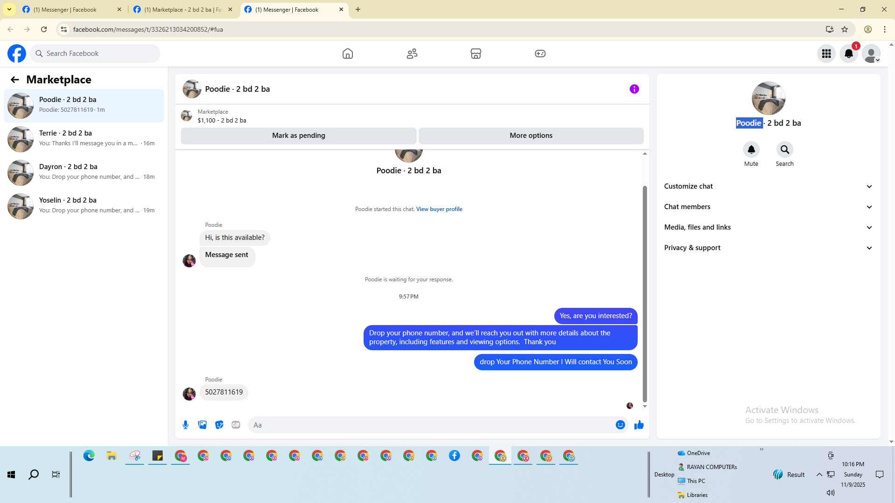The image size is (895, 503).
Task: Open the sticker picker icon
Action: (x=219, y=425)
